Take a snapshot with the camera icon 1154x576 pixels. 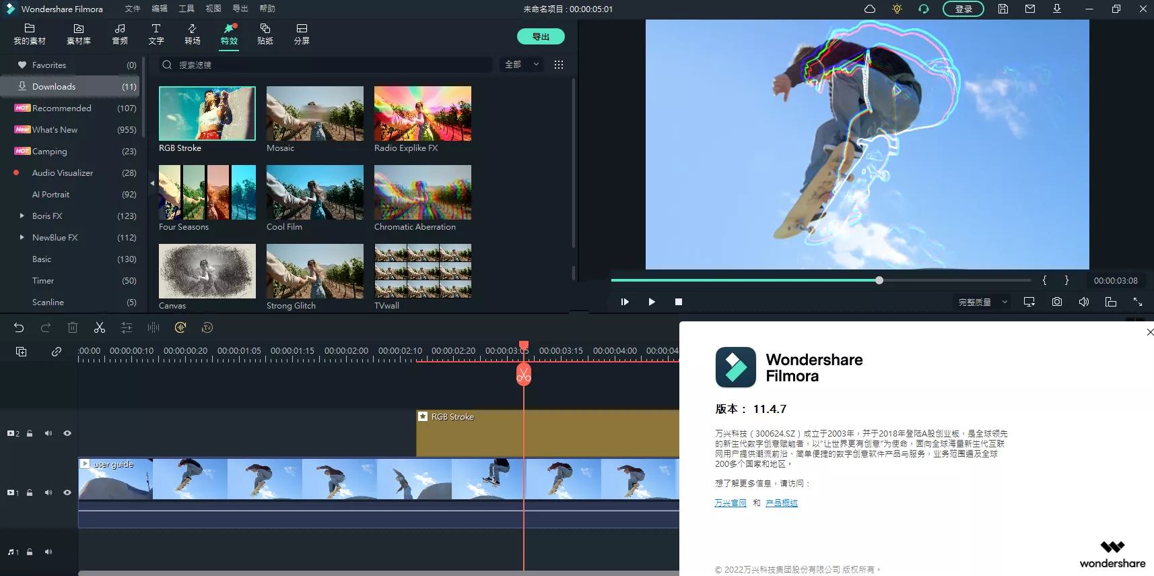pyautogui.click(x=1057, y=302)
